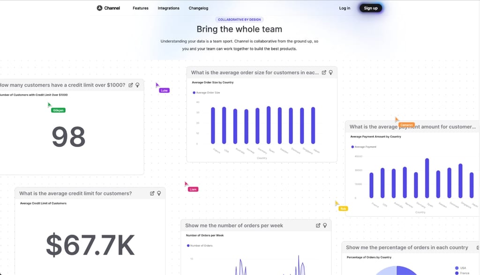480x275 pixels.
Task: Open external link on orders per week card
Action: pyautogui.click(x=318, y=225)
